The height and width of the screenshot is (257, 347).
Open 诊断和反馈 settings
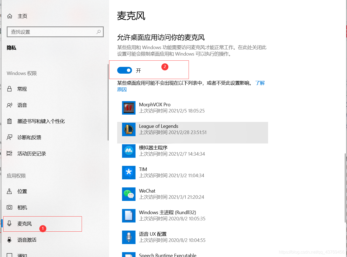(29, 138)
